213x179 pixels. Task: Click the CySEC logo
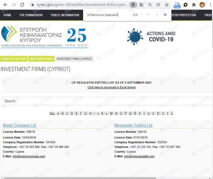45,37
